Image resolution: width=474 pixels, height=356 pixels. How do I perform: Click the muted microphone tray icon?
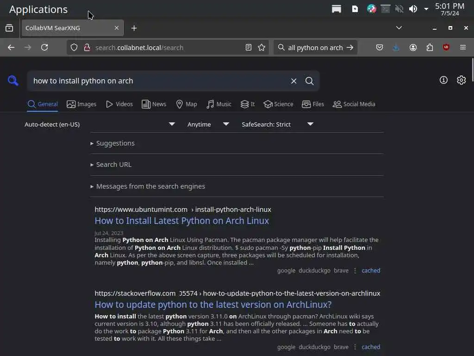(399, 9)
